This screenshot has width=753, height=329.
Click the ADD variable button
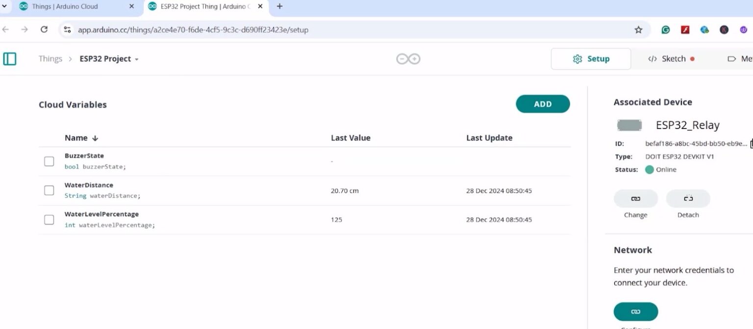pyautogui.click(x=542, y=104)
